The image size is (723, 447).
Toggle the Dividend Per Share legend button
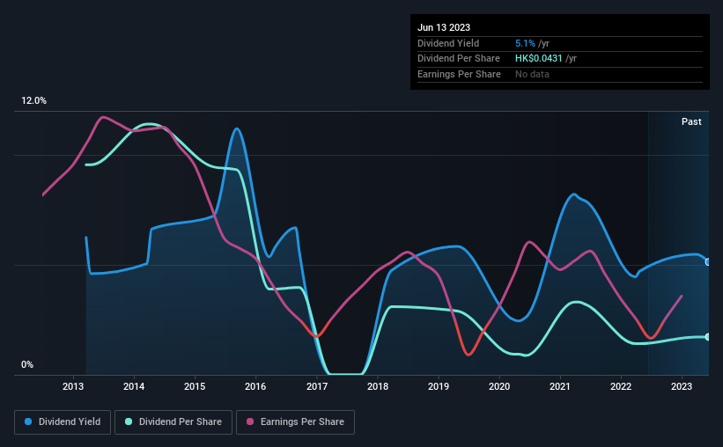tap(173, 422)
